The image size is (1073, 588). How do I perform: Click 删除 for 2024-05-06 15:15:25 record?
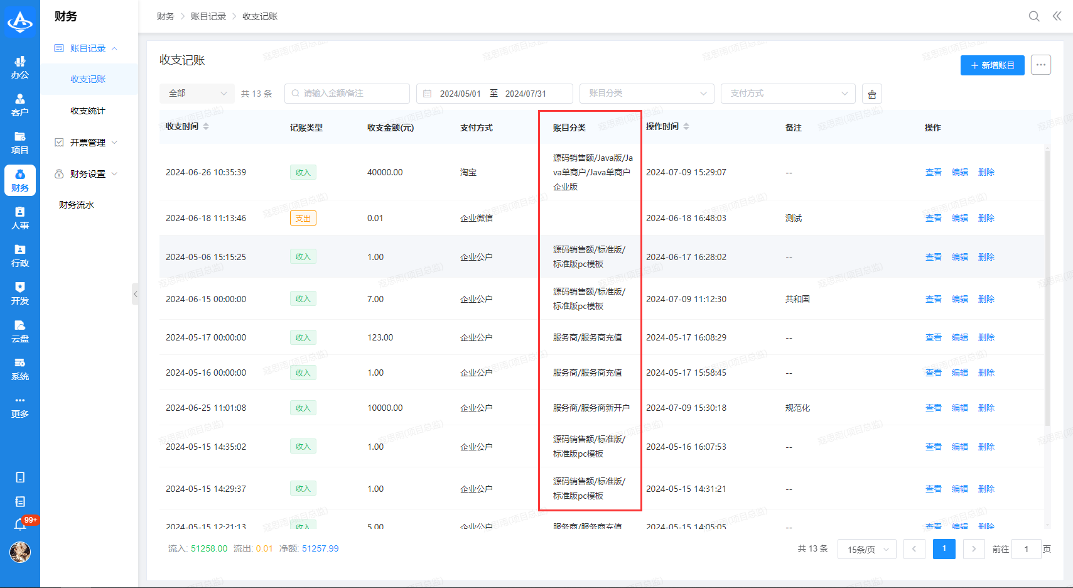986,257
